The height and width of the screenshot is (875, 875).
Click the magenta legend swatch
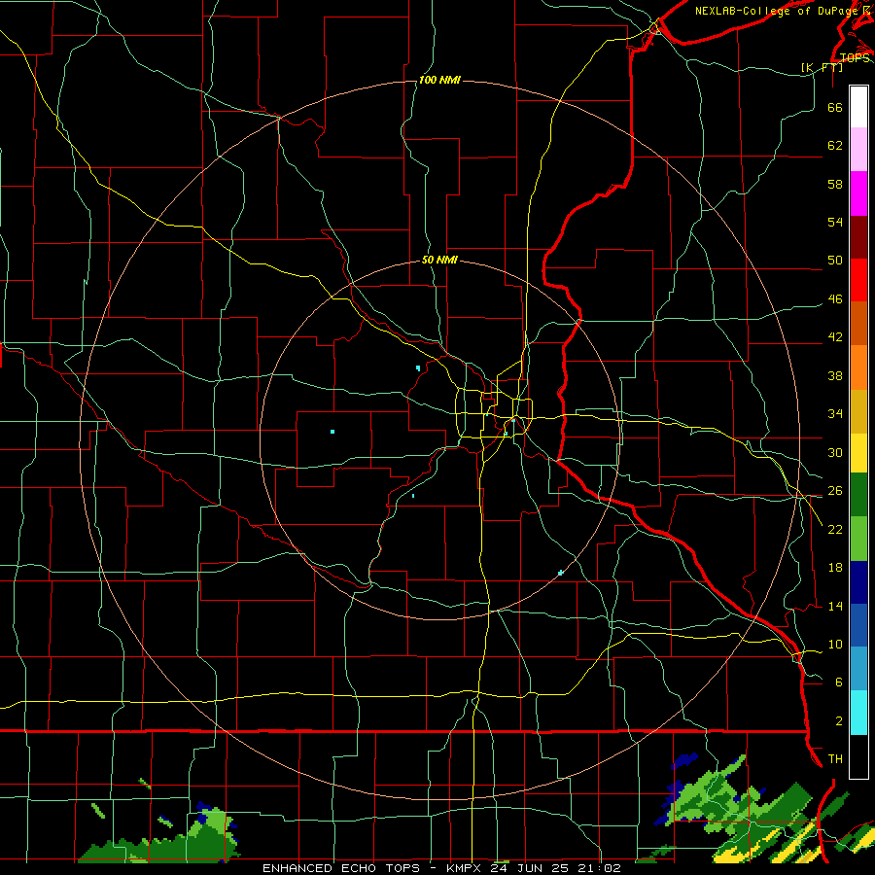coord(858,193)
